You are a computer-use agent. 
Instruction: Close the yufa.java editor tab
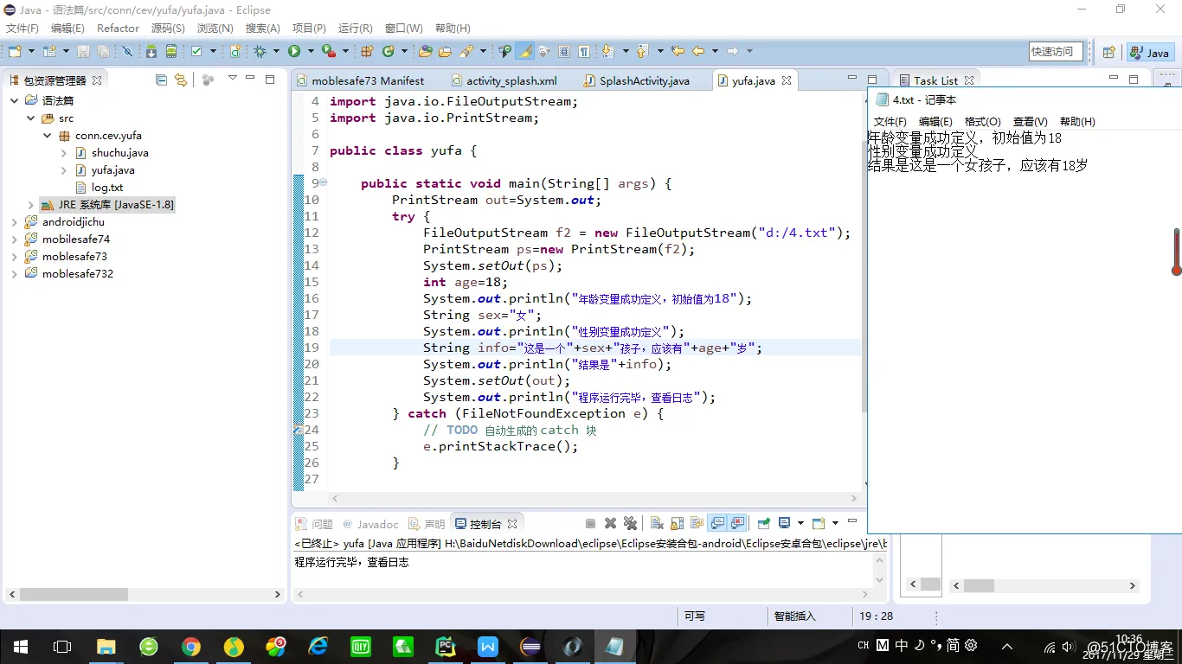[x=787, y=80]
